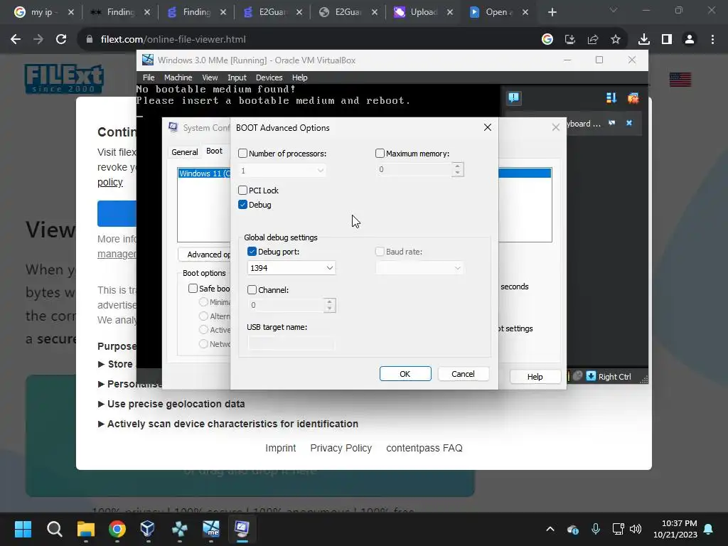
Task: Open taskbar Search
Action: (54, 529)
